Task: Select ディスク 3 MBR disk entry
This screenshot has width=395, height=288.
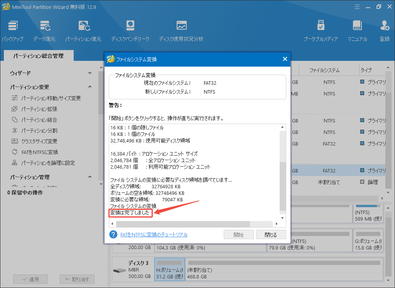Action: pyautogui.click(x=133, y=270)
